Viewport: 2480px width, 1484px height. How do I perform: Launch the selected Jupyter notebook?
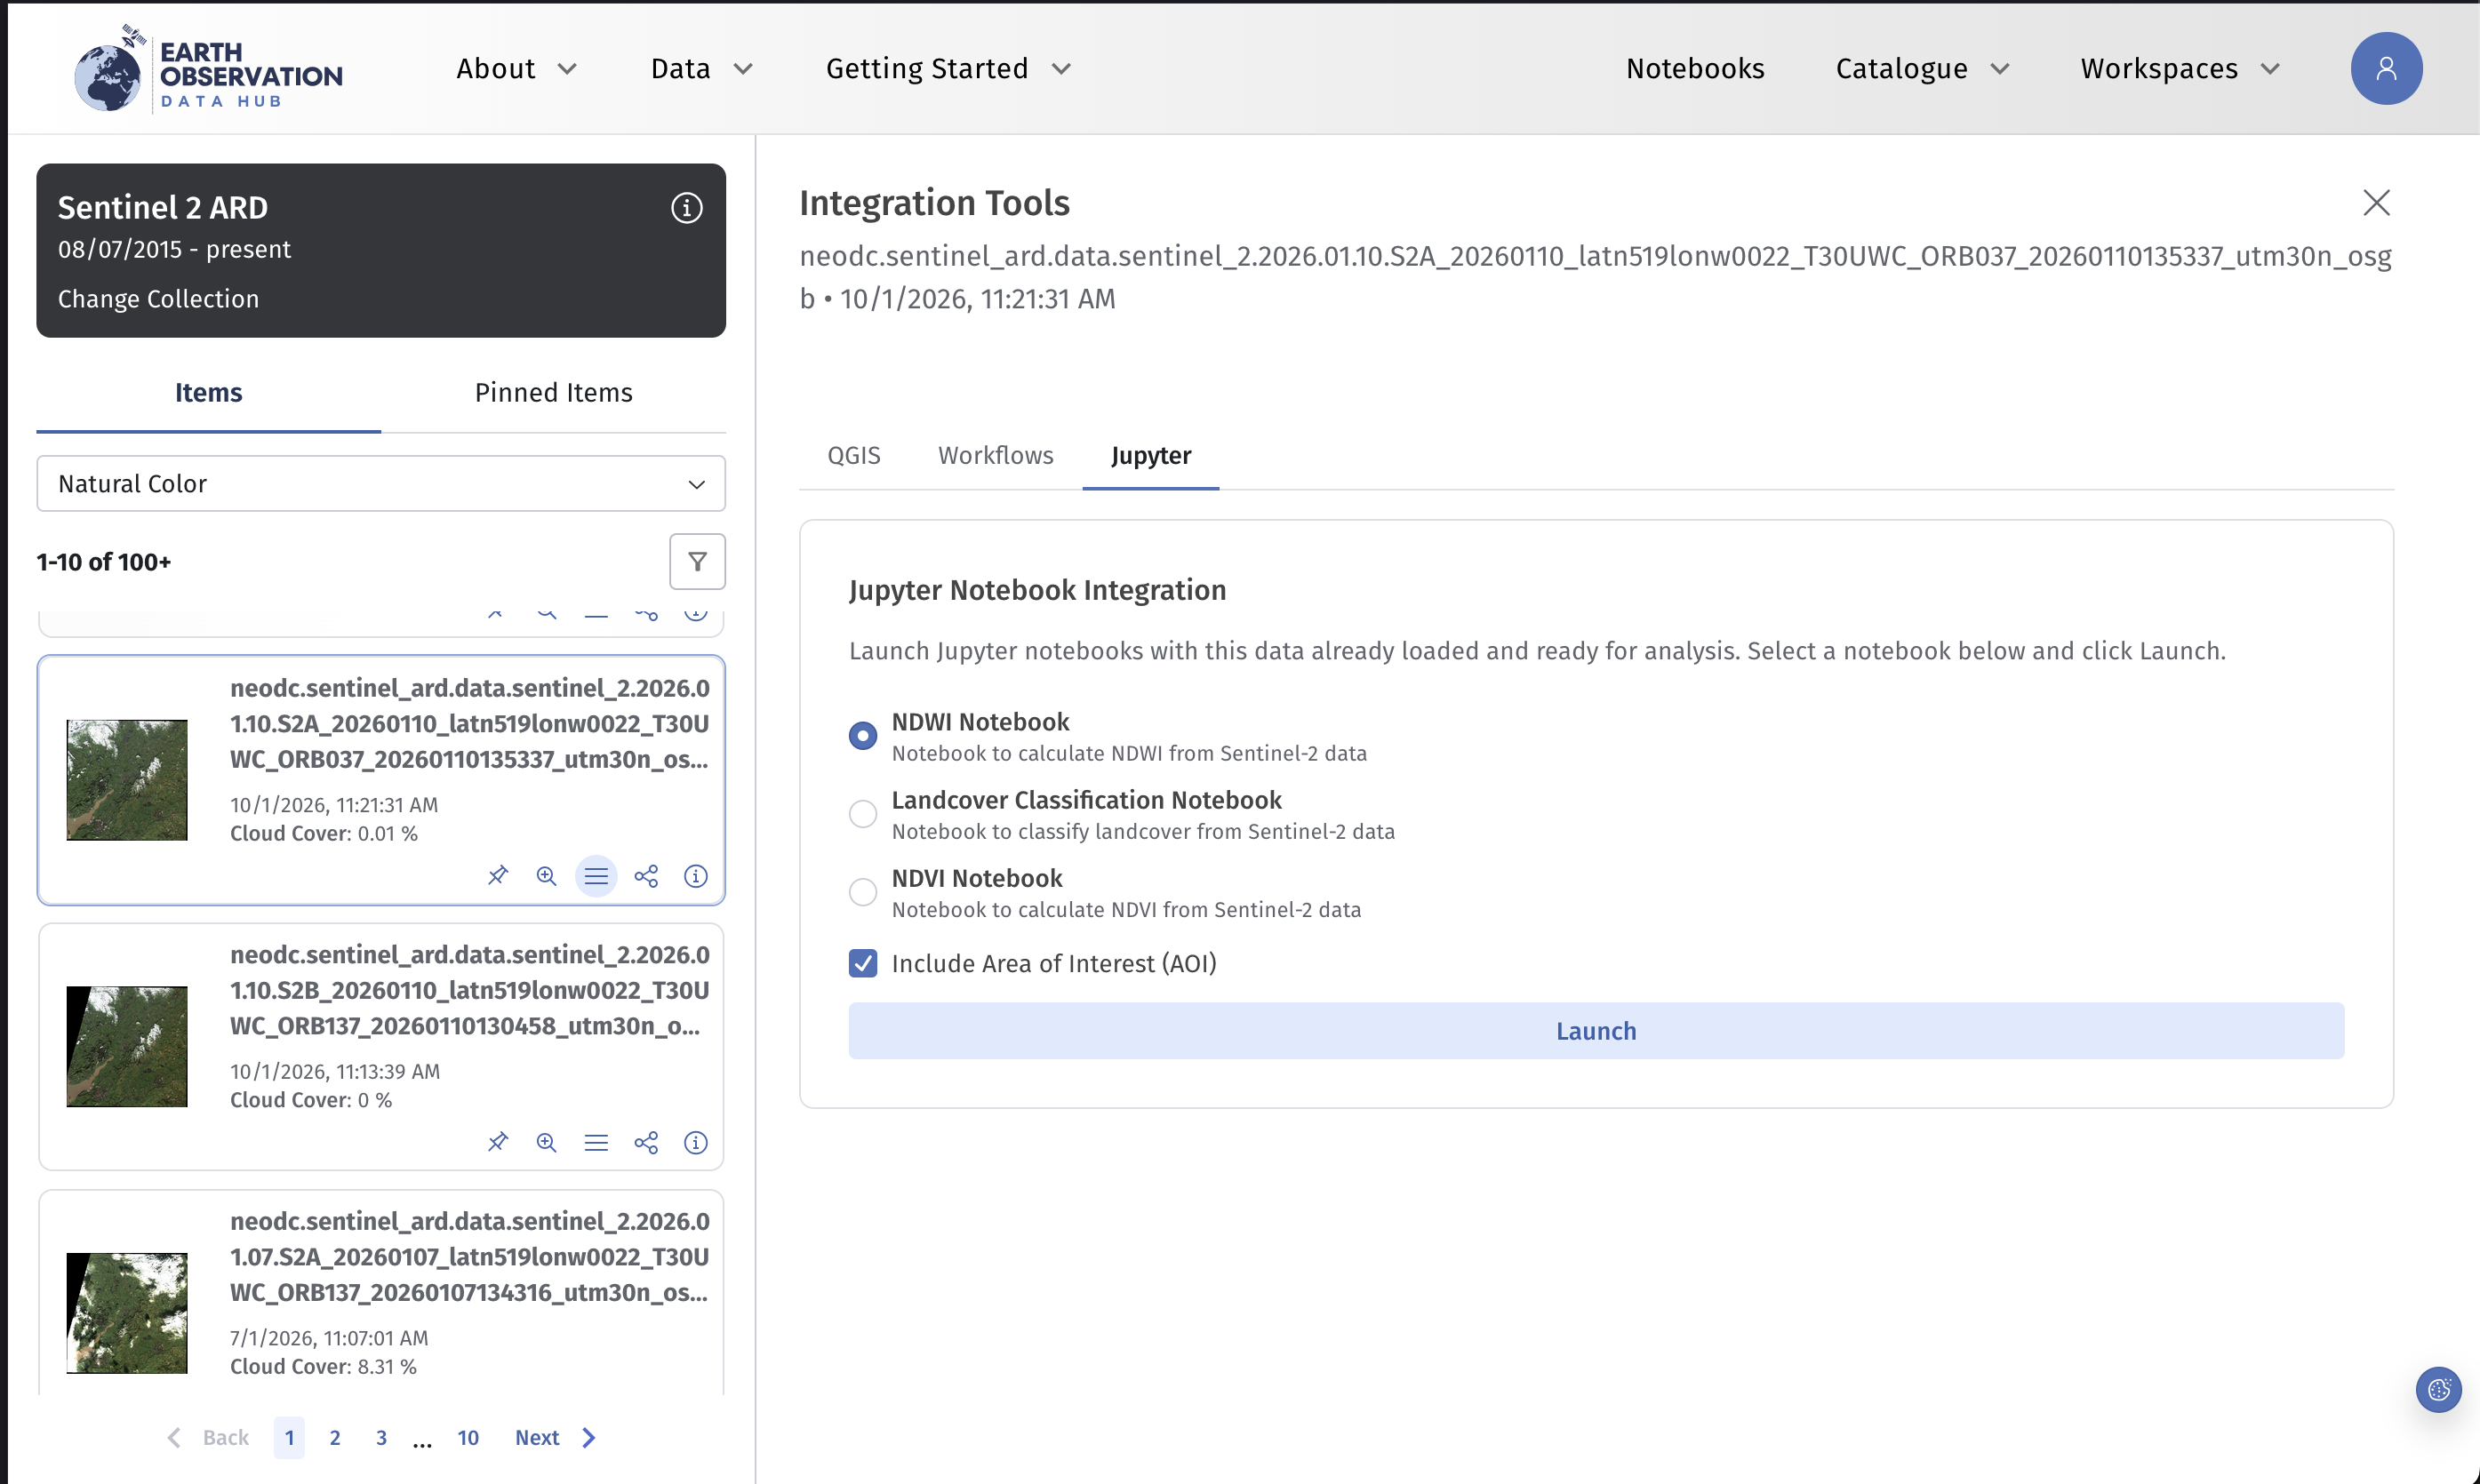tap(1596, 1031)
